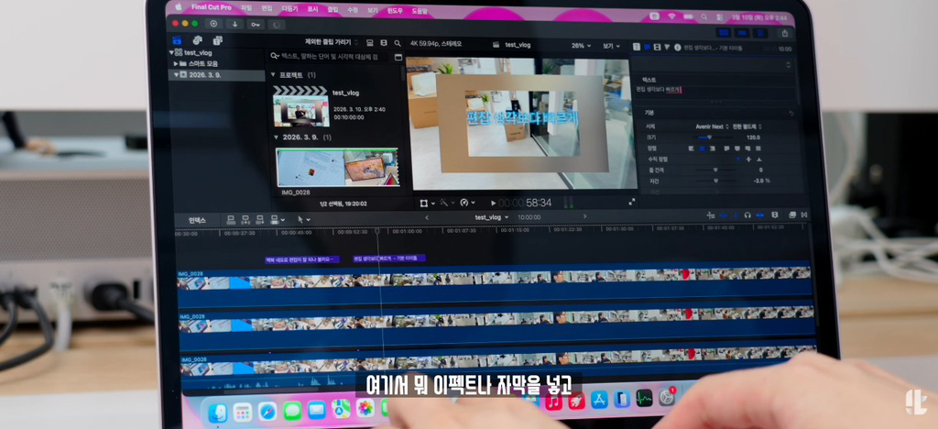This screenshot has height=429, width=938.
Task: Open clip appearance options in the browser
Action: pos(384,43)
